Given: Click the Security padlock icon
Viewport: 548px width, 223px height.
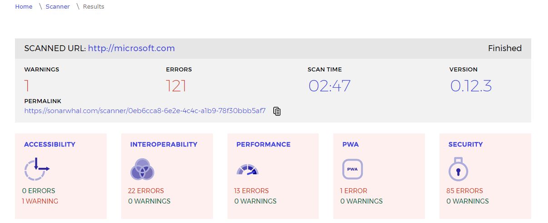Looking at the screenshot, I should pyautogui.click(x=458, y=170).
